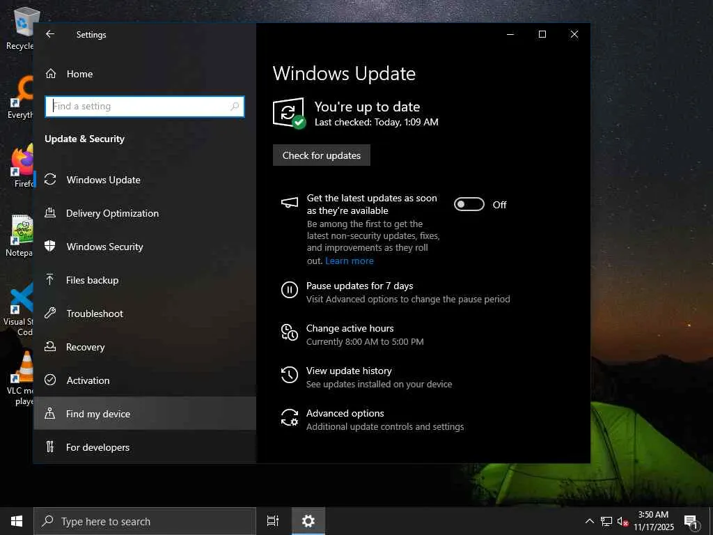Click the VLC media player desktop icon

click(20, 378)
